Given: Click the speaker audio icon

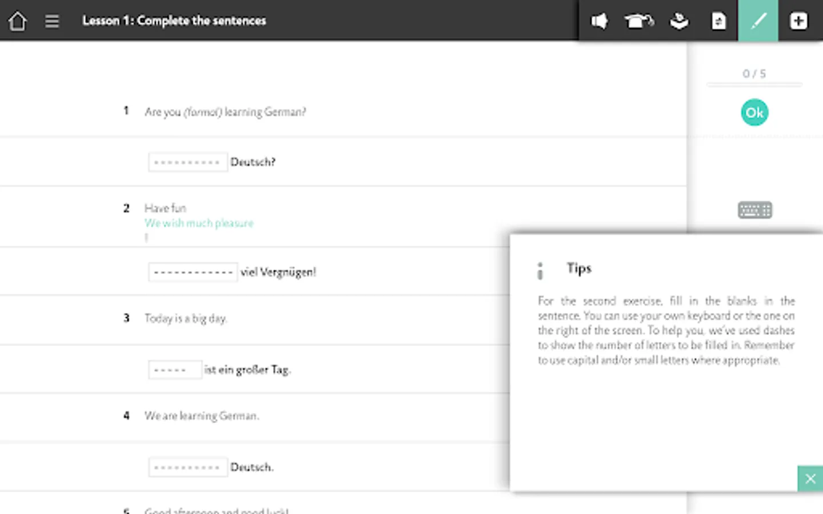Looking at the screenshot, I should [599, 21].
